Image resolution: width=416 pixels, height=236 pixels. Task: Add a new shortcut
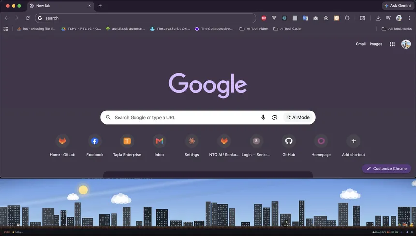pyautogui.click(x=354, y=146)
